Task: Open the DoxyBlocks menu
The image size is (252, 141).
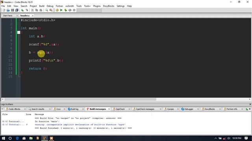Action: point(109,6)
